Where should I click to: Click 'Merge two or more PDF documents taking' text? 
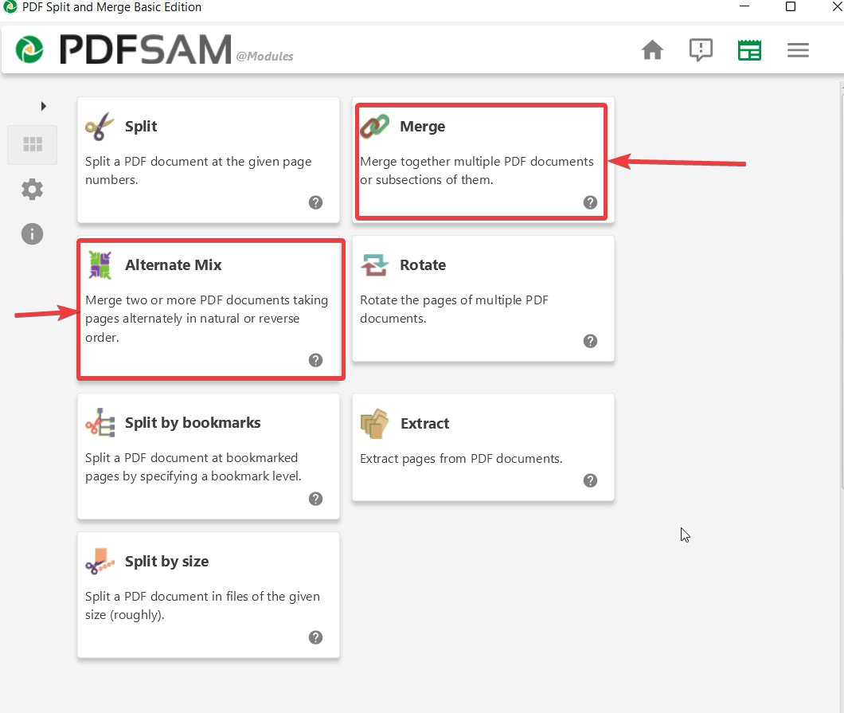point(207,300)
